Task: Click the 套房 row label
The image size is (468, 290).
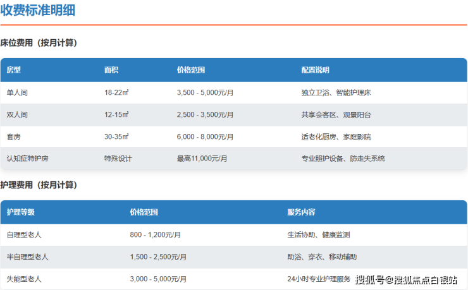Action: 14,136
